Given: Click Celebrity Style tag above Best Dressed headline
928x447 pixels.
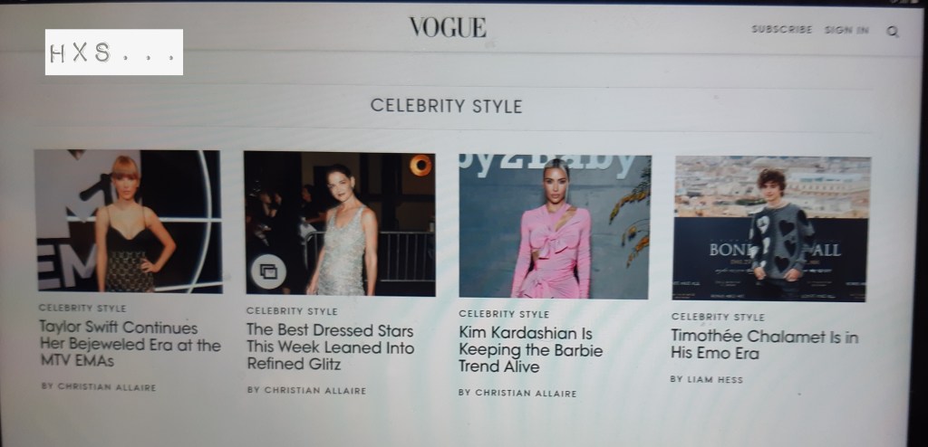Looking at the screenshot, I should (x=292, y=311).
